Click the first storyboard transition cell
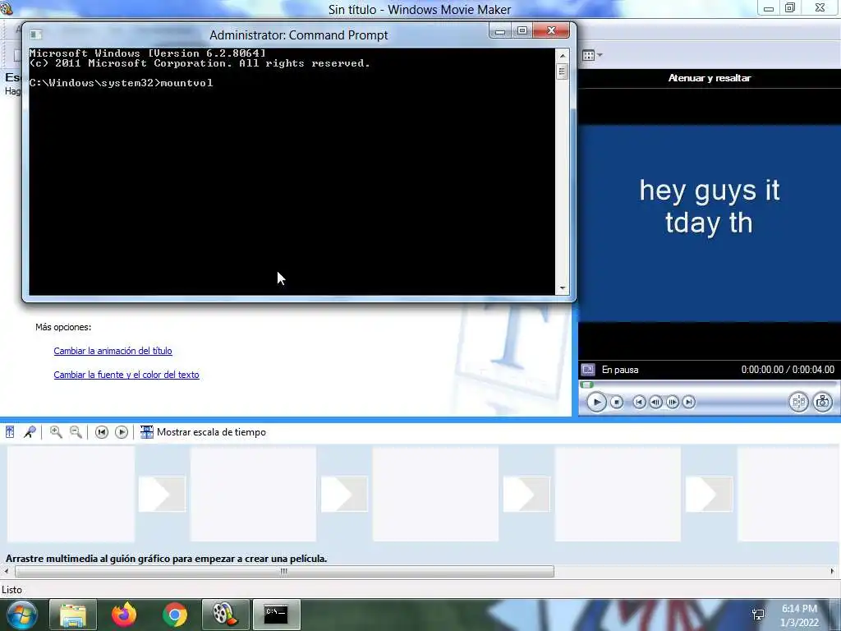Screen dimensions: 841x631 coord(162,494)
